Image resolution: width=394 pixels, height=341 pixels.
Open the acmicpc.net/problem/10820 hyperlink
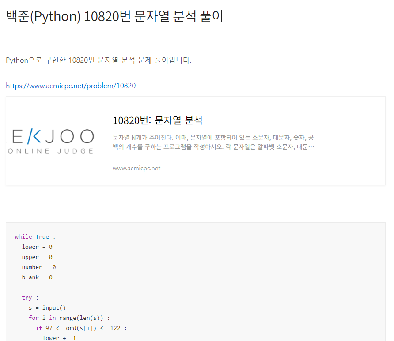coord(71,86)
